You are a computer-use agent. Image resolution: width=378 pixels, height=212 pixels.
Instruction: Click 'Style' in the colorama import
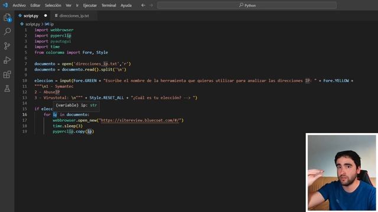(102, 52)
